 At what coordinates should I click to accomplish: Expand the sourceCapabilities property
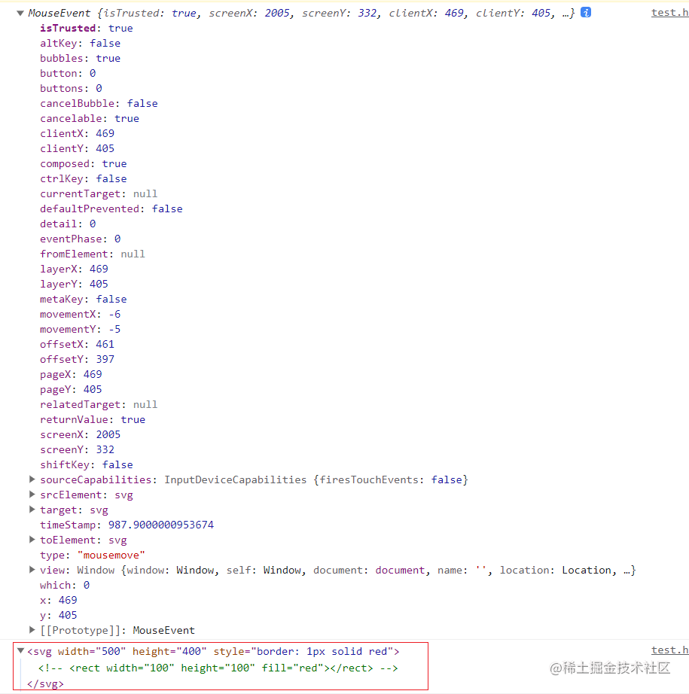tap(32, 479)
